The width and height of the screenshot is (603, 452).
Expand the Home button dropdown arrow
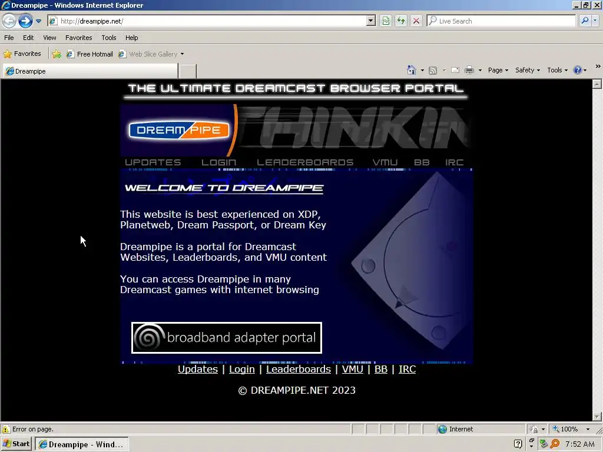pos(422,71)
